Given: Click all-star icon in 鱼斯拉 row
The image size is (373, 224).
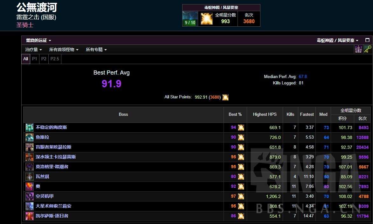Looking at the screenshot, I should [x=241, y=137].
